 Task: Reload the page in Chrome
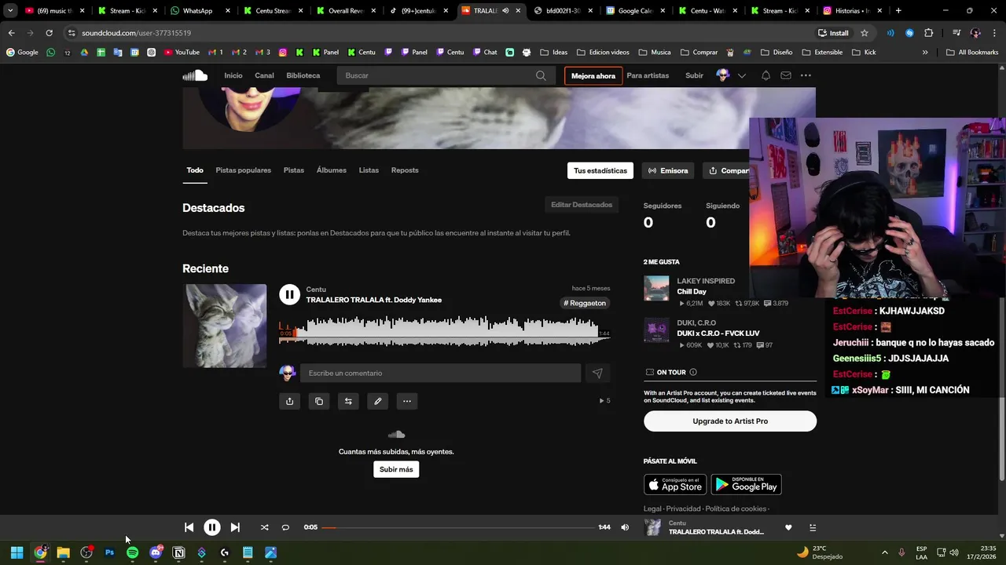(x=49, y=33)
